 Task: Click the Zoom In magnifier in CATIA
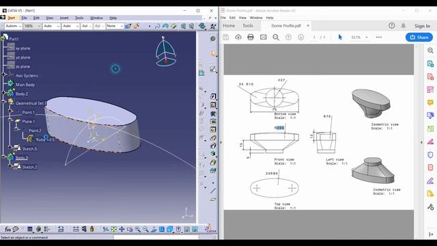(138, 230)
